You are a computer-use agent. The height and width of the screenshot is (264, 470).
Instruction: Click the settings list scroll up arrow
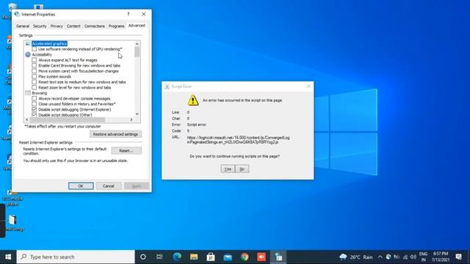(x=137, y=44)
